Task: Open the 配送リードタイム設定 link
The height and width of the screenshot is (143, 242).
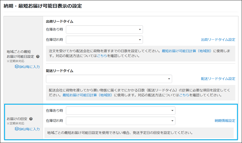Action: tap(218, 79)
